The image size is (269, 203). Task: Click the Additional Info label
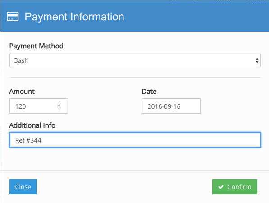(32, 125)
